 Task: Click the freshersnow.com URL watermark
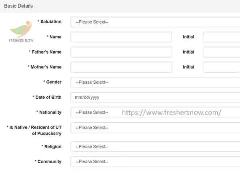(x=172, y=113)
